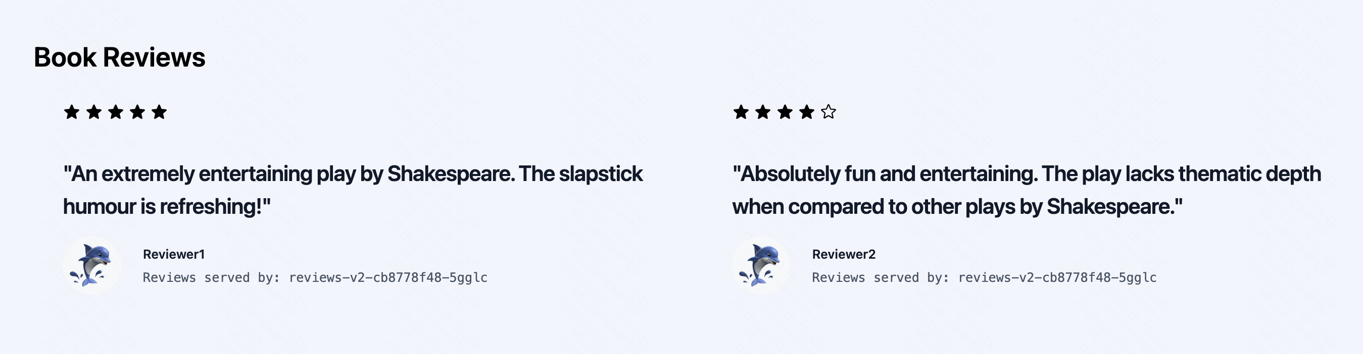Click the first star in Reviewer2's rating
Viewport: 1363px width, 354px height.
click(x=741, y=112)
